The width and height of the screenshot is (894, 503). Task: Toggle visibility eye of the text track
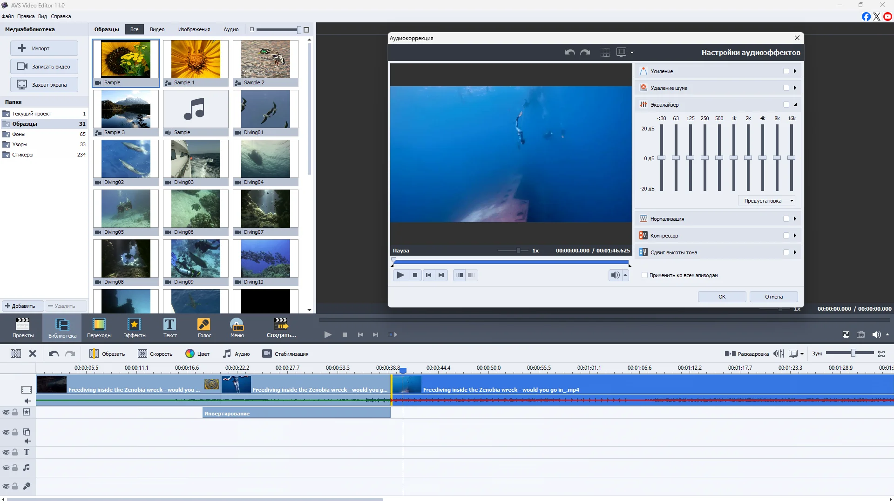pyautogui.click(x=6, y=452)
